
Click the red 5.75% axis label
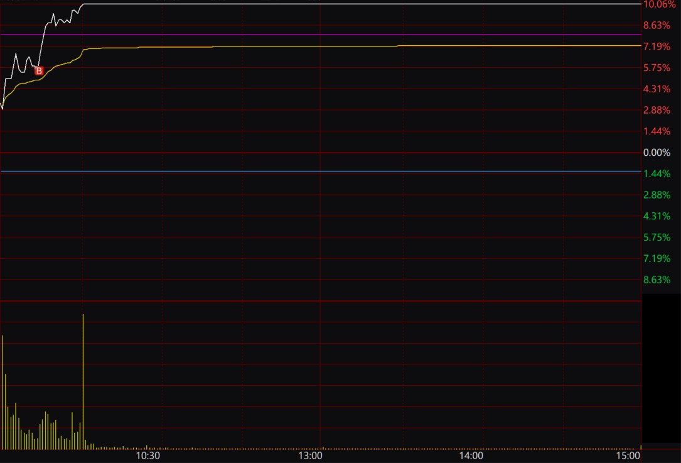pos(657,68)
